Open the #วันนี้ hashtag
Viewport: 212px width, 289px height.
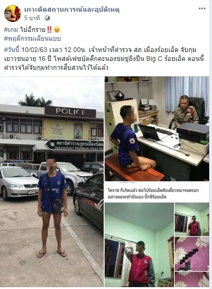(12, 50)
